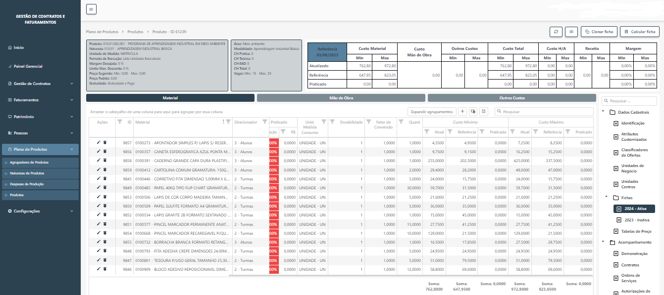Click the filter icon on ID column
This screenshot has width=664, height=295.
[x=120, y=122]
